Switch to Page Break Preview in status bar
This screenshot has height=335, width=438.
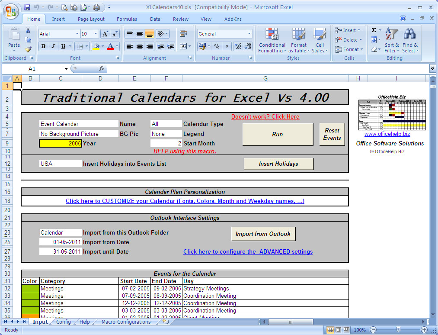click(346, 330)
